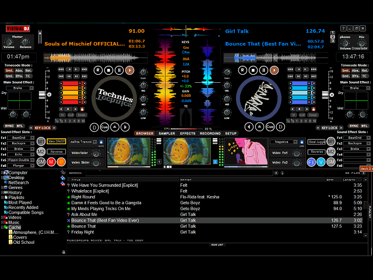Stop playback on the left deck

point(108,70)
